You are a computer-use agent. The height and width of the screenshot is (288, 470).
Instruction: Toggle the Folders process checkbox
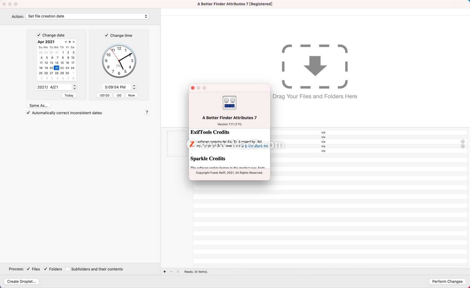[45, 269]
